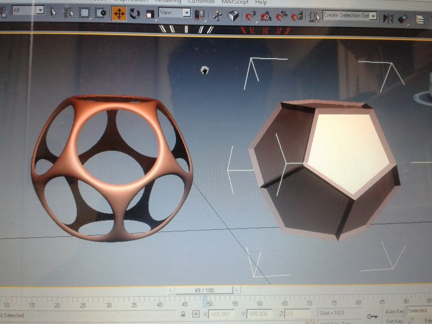Open the Mirror tool
Screen dimensions: 432x324
[x=388, y=18]
